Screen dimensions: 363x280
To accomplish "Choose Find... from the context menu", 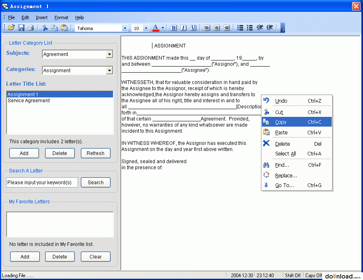I will (x=297, y=165).
